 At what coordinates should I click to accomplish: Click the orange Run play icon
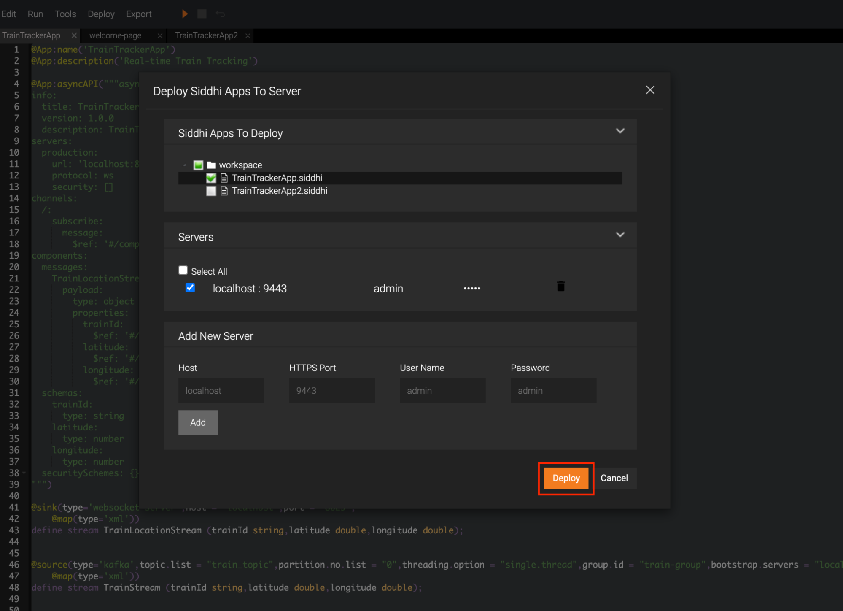185,14
